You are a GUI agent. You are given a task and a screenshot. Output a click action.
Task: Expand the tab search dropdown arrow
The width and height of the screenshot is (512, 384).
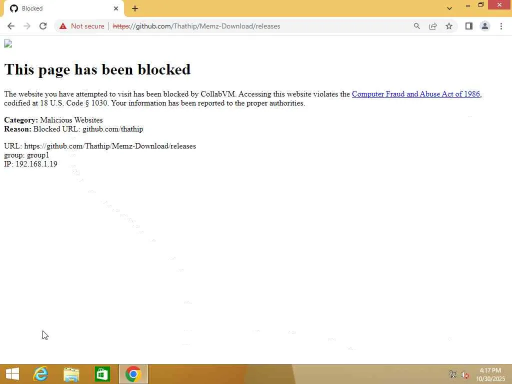point(449,8)
